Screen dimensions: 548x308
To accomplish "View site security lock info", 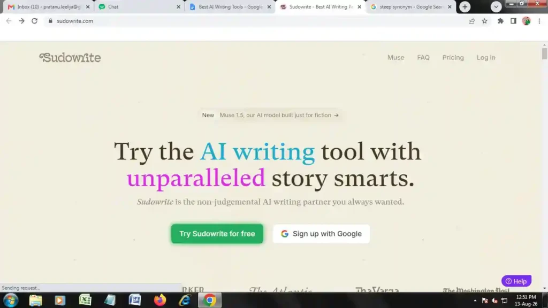I will 50,21.
